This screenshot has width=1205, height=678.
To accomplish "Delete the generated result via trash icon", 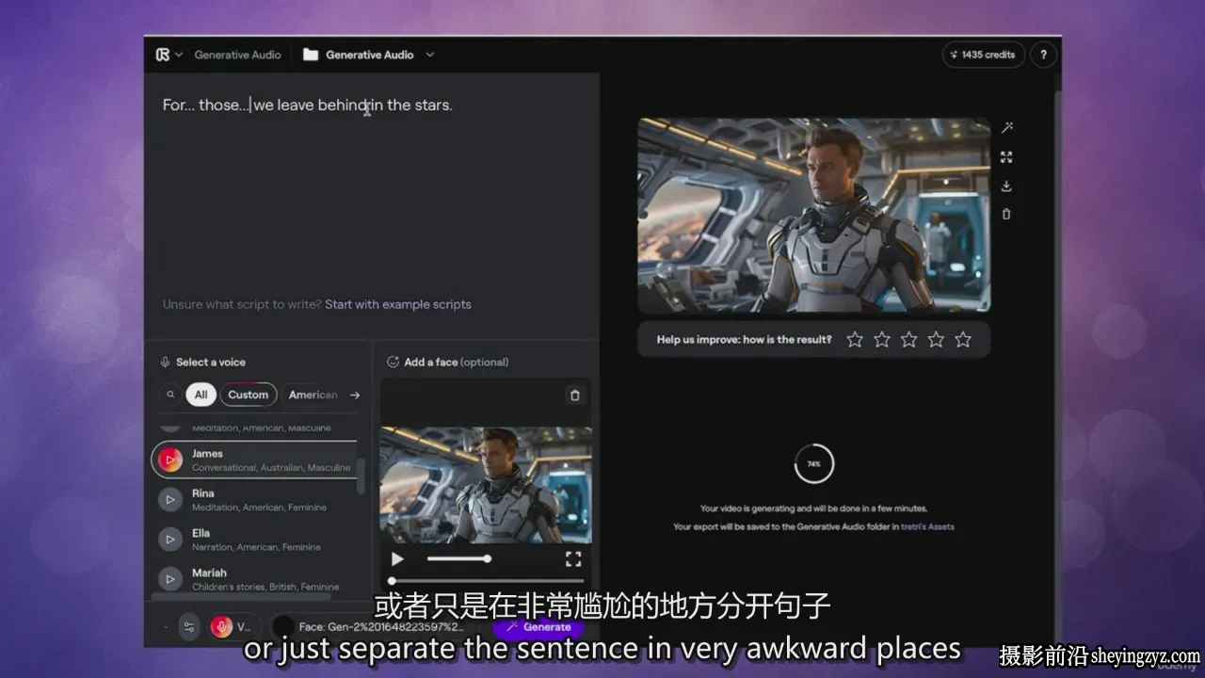I will [1006, 214].
